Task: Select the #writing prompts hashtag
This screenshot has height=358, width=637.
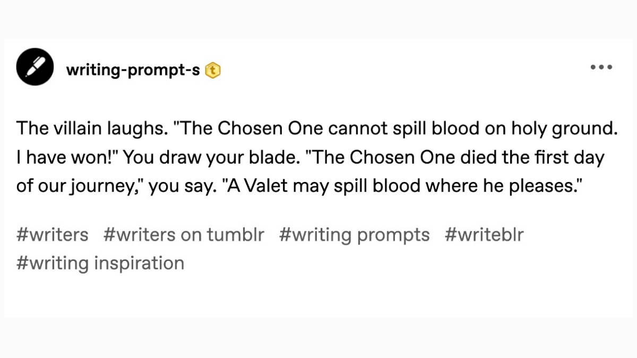Action: point(354,234)
